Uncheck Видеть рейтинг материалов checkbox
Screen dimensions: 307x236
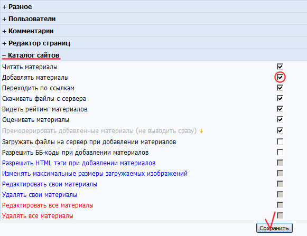280,109
